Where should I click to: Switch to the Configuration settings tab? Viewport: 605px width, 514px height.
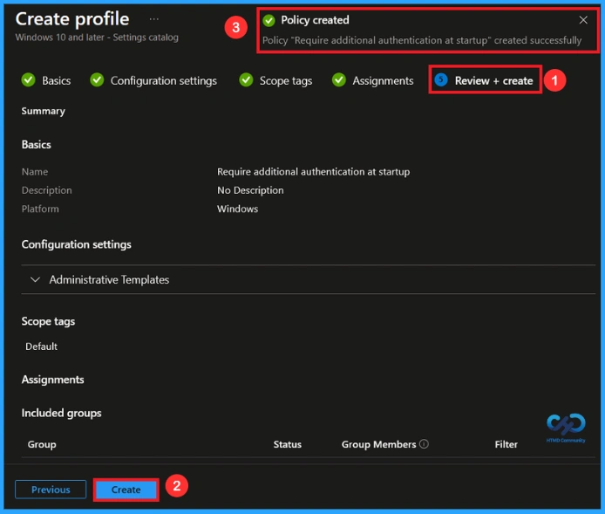(x=164, y=80)
